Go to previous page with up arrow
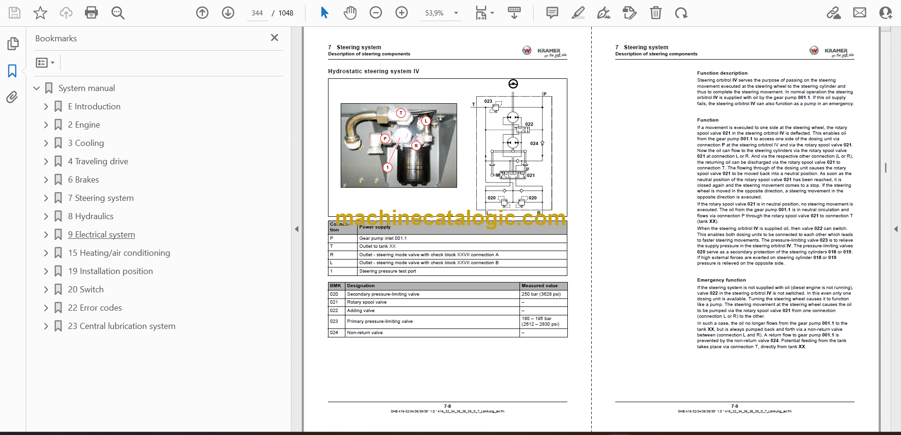Viewport: 901px width, 435px height. (202, 13)
